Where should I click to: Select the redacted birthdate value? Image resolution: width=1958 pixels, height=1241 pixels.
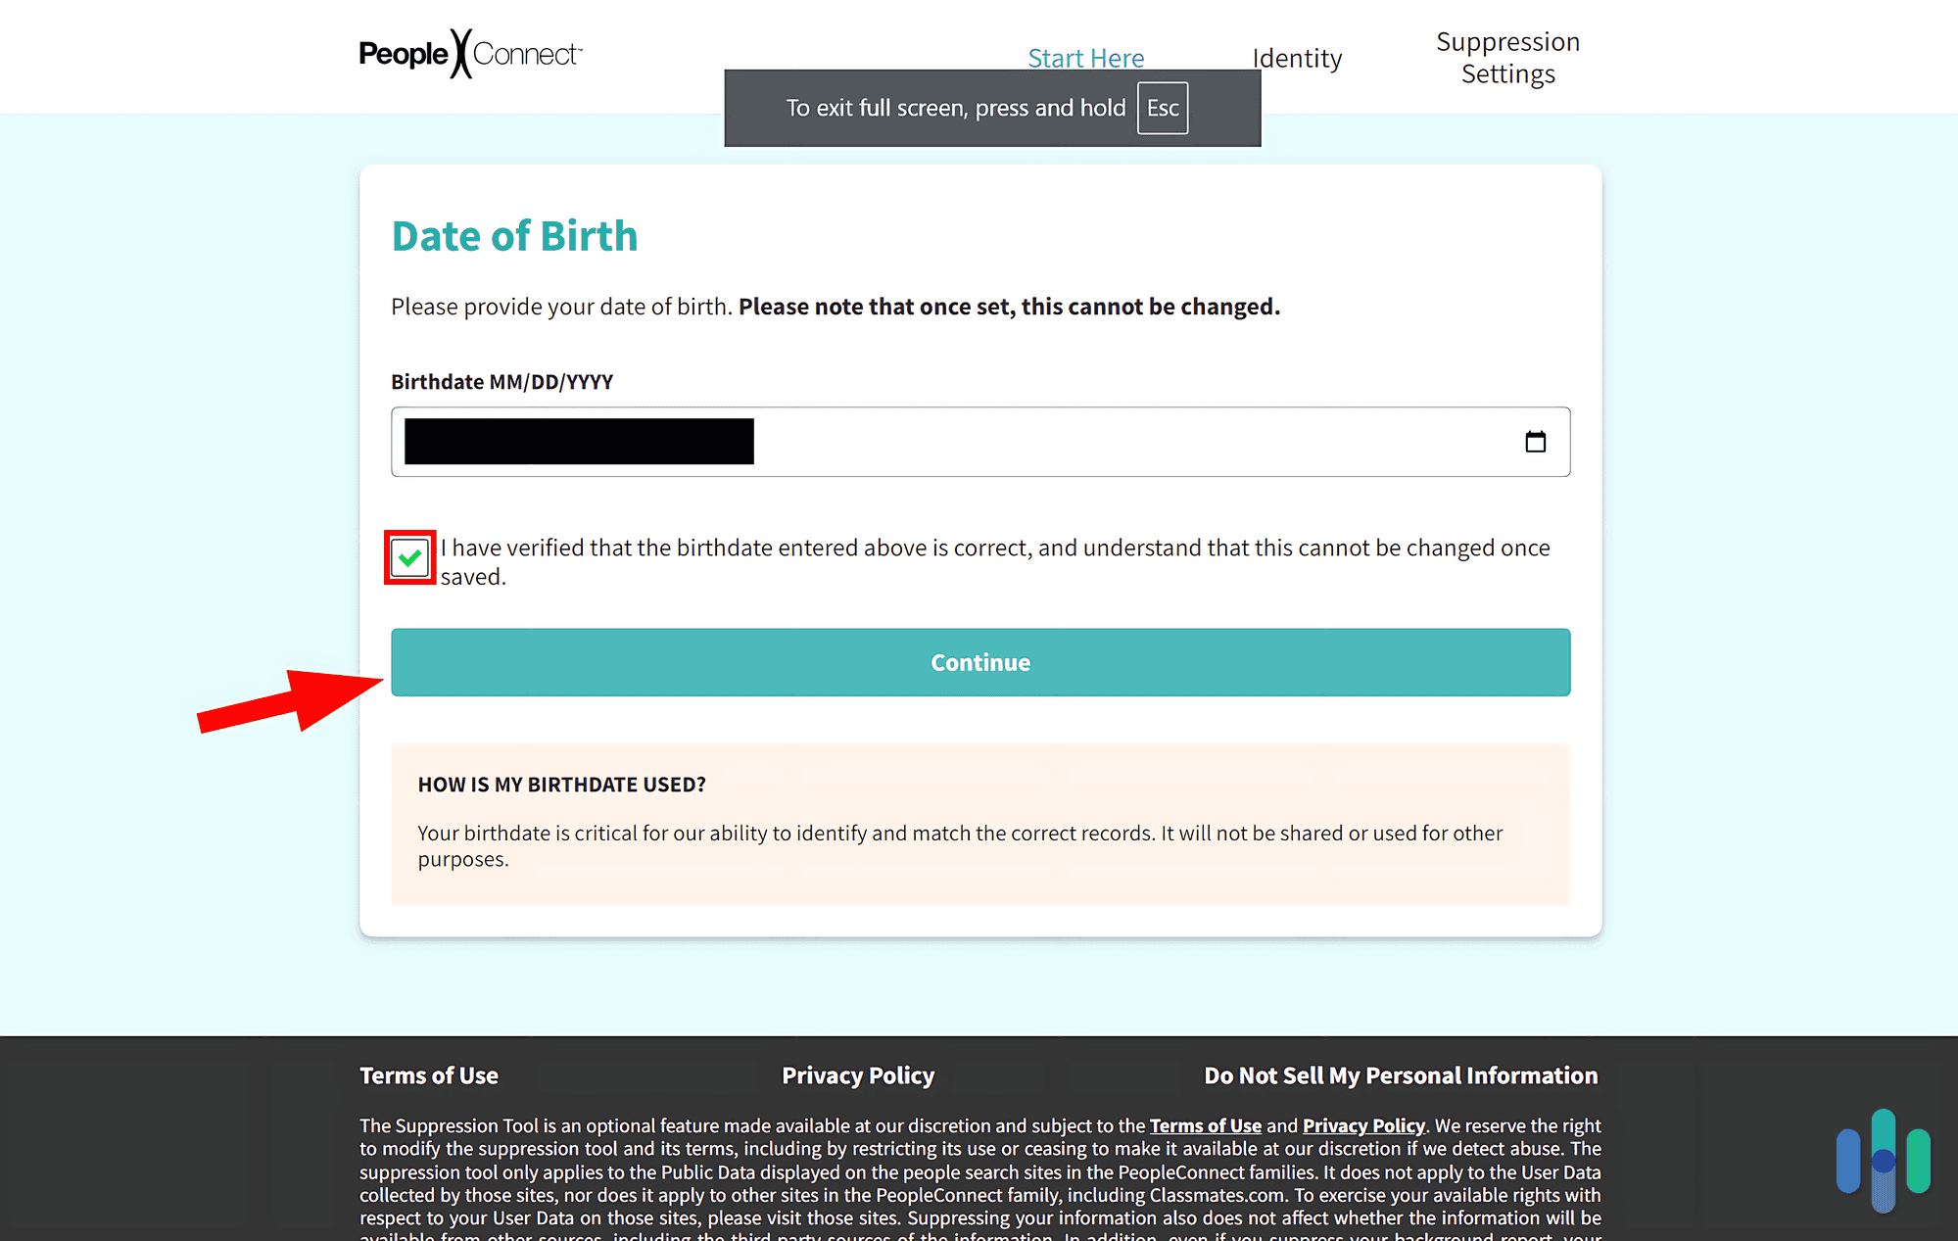click(577, 441)
